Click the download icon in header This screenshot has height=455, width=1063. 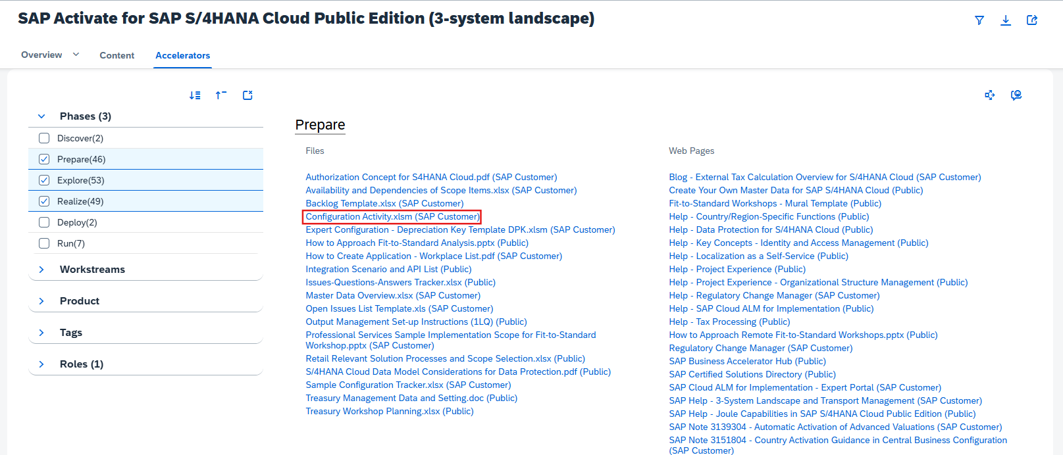(x=1006, y=20)
